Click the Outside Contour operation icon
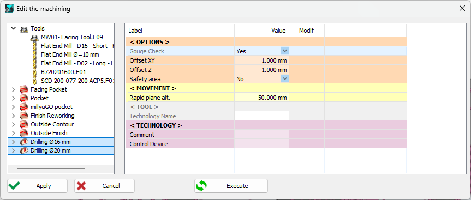This screenshot has width=471, height=200. (23, 124)
